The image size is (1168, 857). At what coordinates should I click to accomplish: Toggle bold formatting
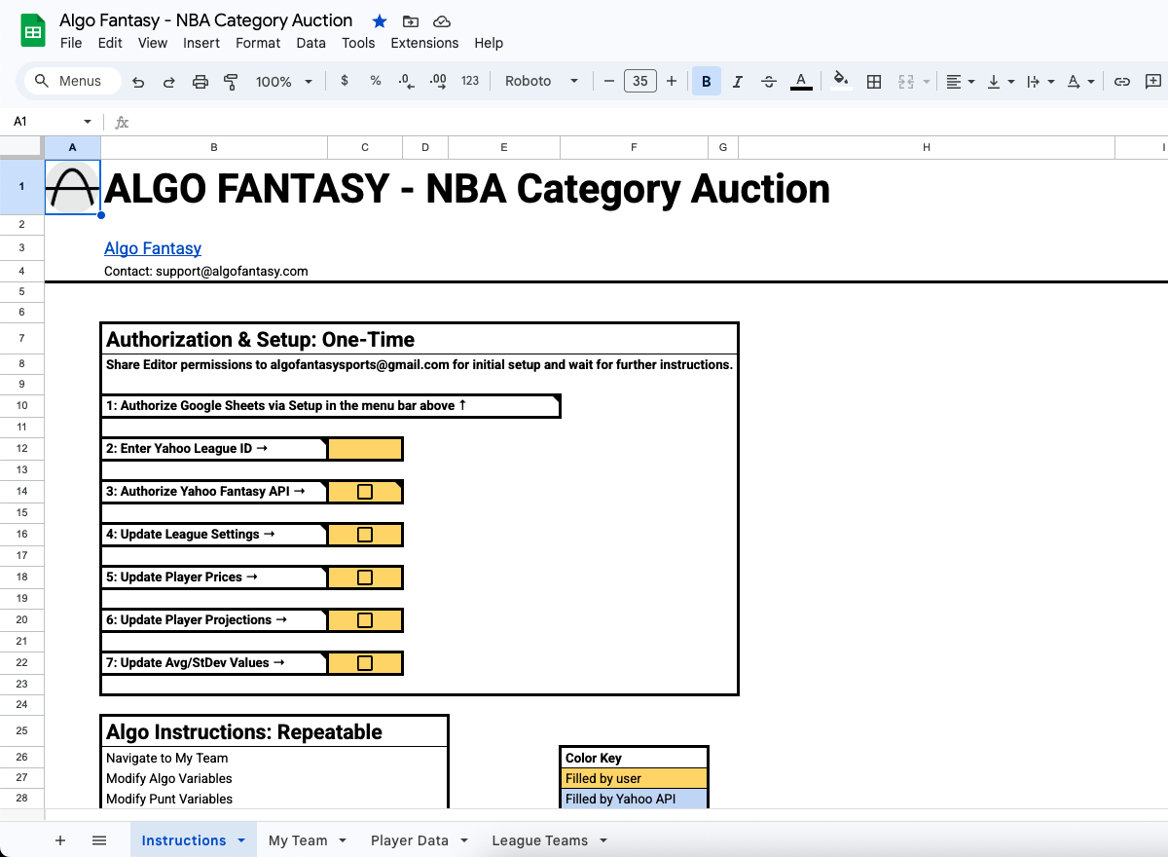[x=707, y=82]
